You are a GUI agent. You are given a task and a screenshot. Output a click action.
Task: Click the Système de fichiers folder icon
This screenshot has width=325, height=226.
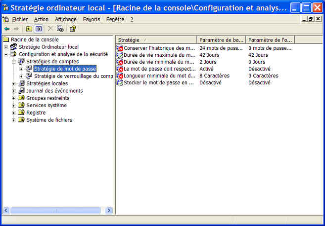(21, 120)
